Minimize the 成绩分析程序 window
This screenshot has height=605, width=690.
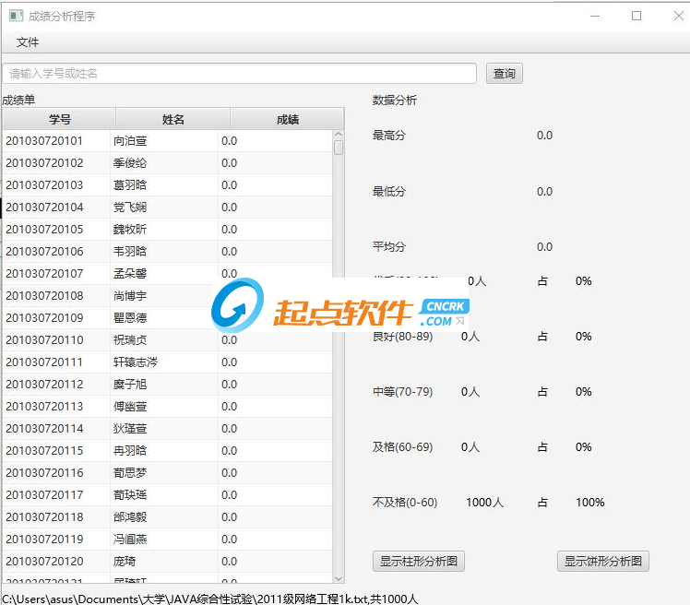click(x=594, y=16)
